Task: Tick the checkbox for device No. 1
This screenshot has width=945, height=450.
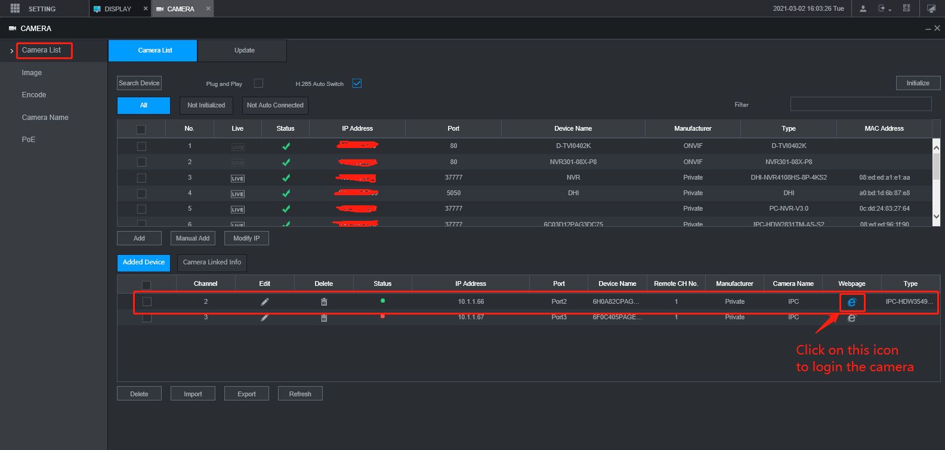Action: tap(141, 146)
